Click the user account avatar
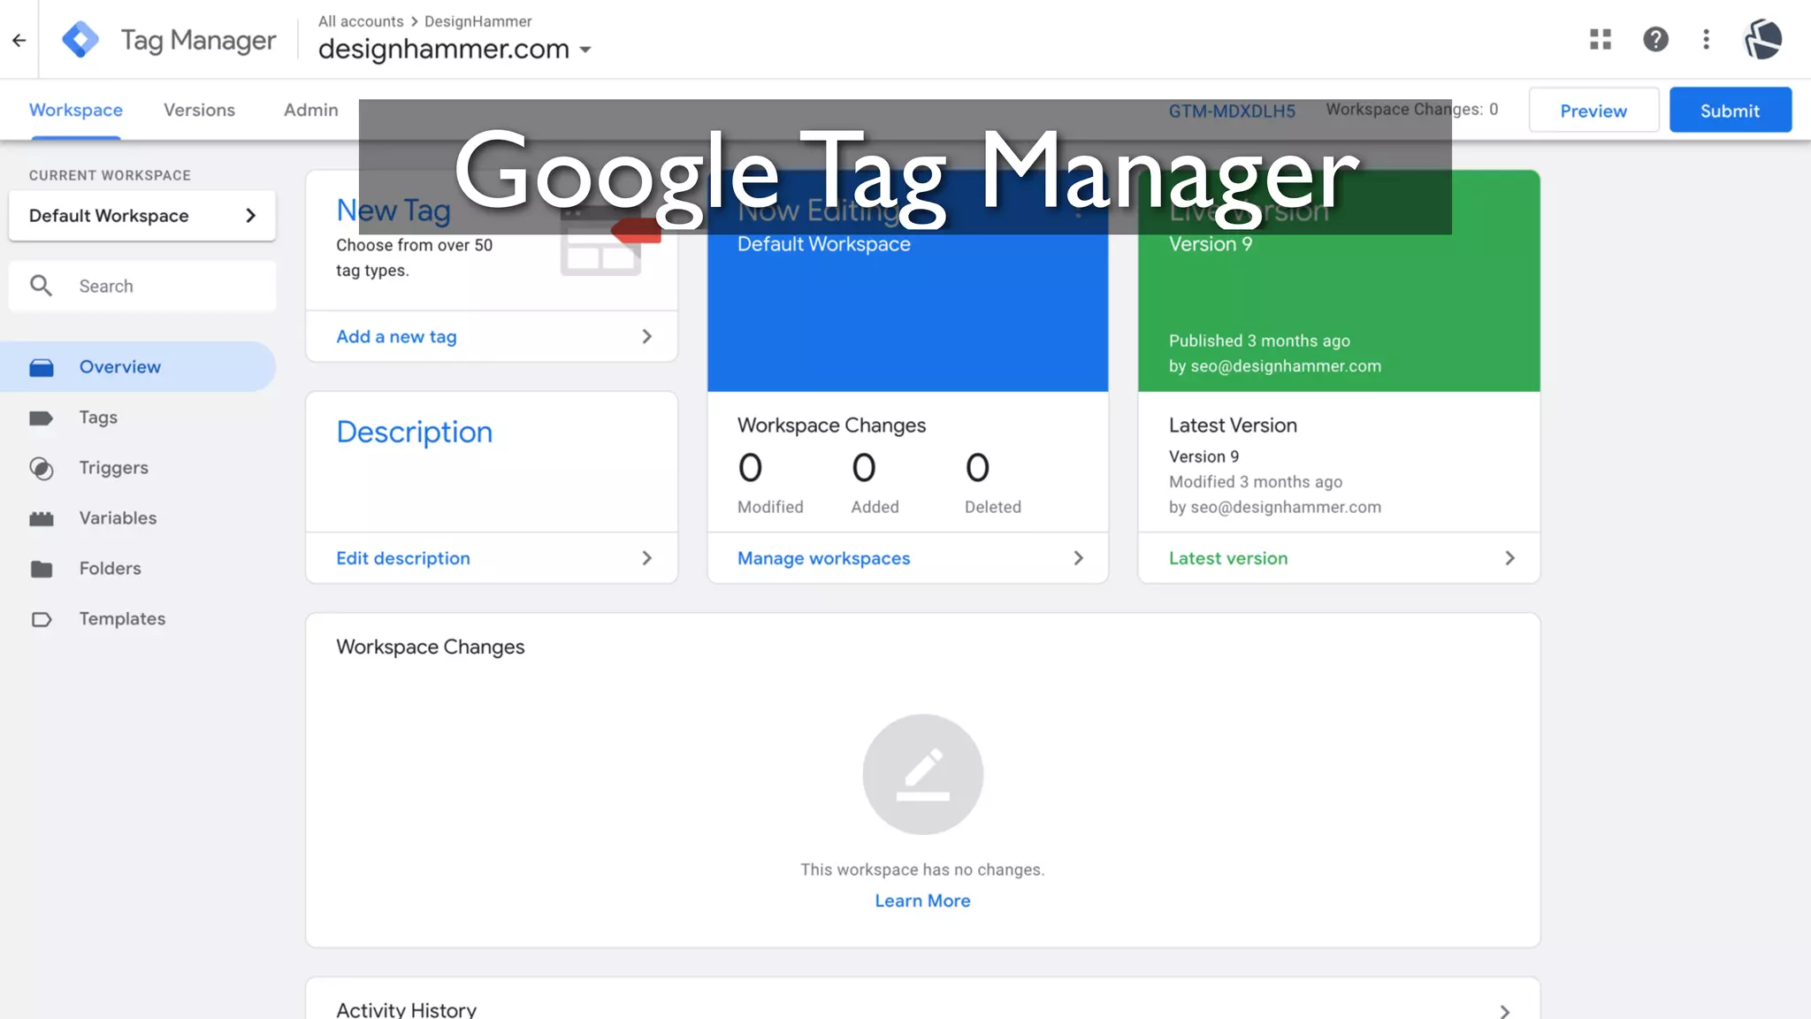1811x1019 pixels. point(1762,39)
